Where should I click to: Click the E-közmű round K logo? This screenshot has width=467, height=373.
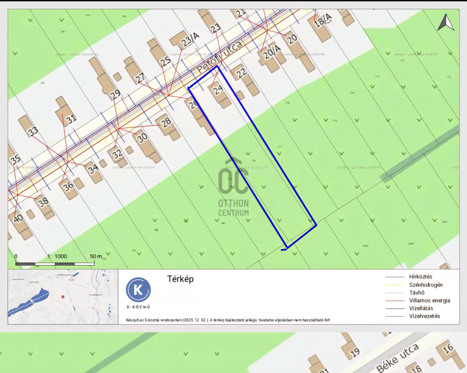(x=138, y=290)
